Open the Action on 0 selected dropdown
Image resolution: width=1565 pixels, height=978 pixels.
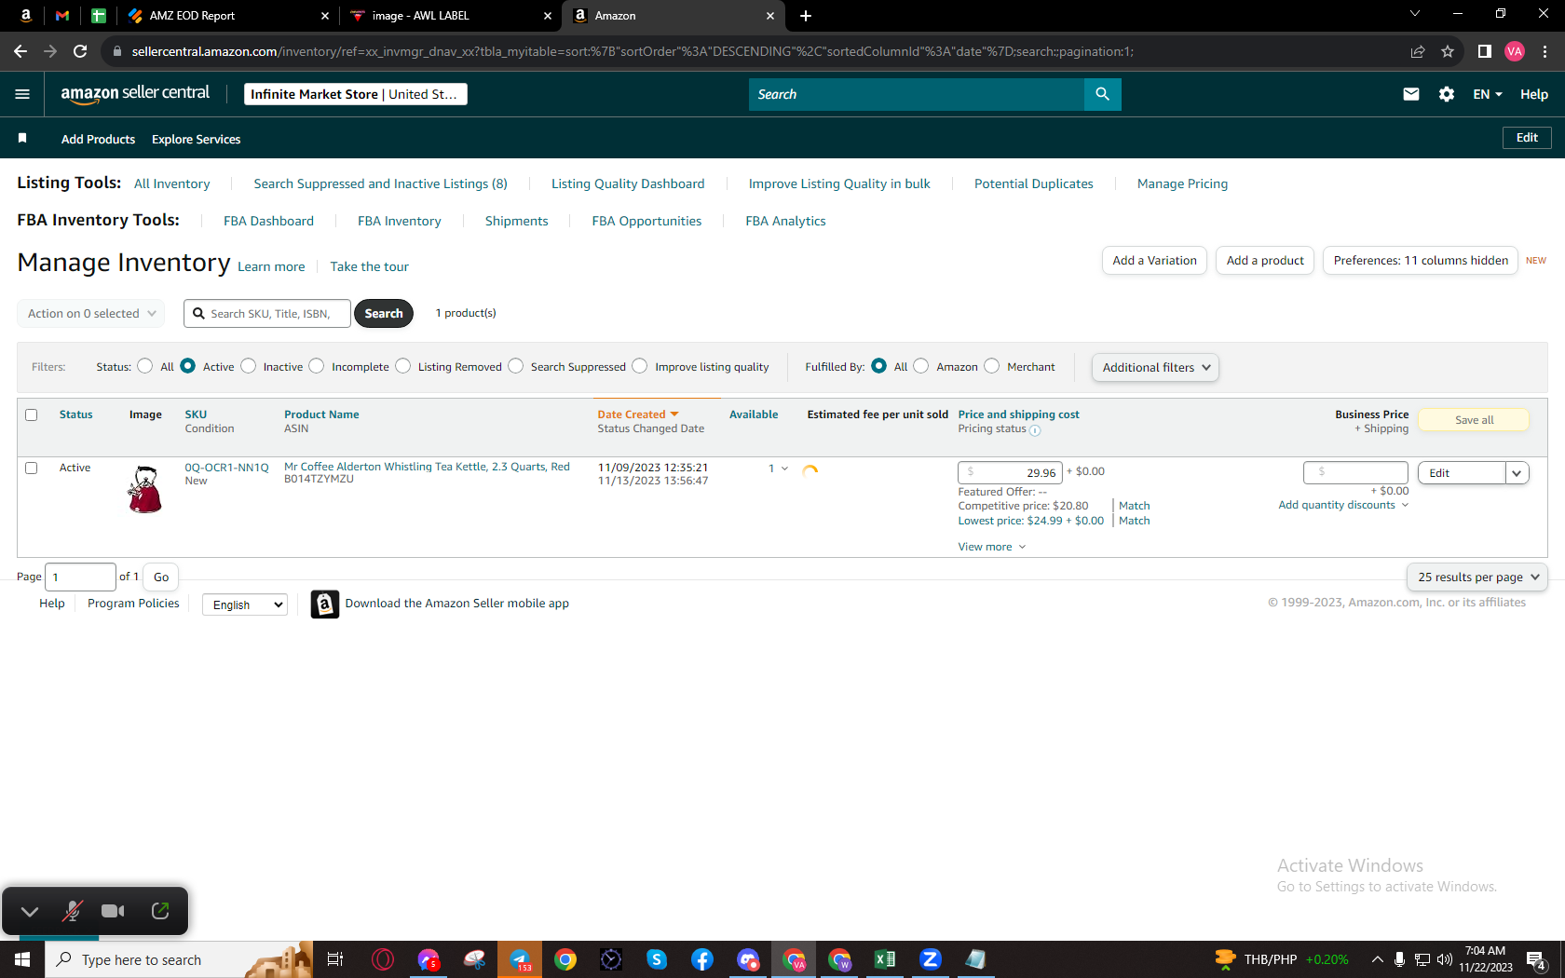[x=91, y=314]
